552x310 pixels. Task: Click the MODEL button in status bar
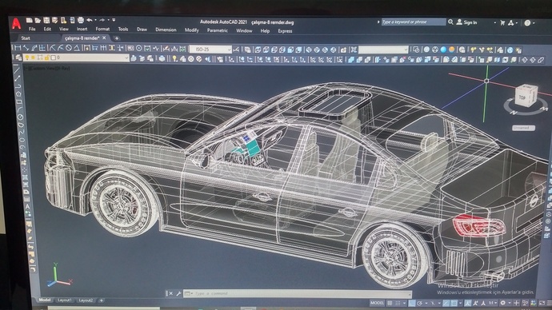click(378, 303)
